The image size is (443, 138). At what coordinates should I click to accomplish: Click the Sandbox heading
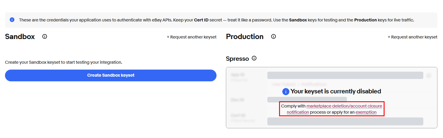tap(20, 37)
